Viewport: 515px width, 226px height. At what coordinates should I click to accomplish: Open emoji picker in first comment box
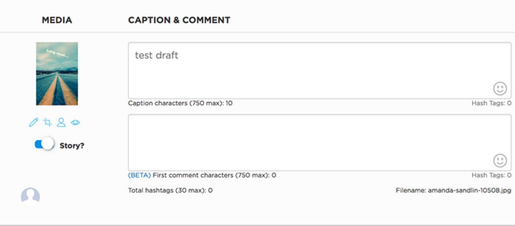(500, 161)
